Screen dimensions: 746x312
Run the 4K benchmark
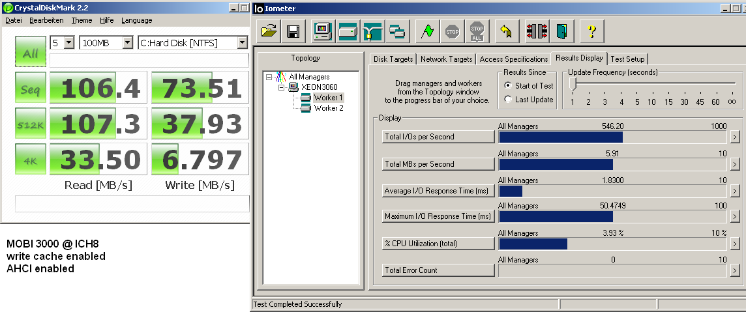coord(31,159)
